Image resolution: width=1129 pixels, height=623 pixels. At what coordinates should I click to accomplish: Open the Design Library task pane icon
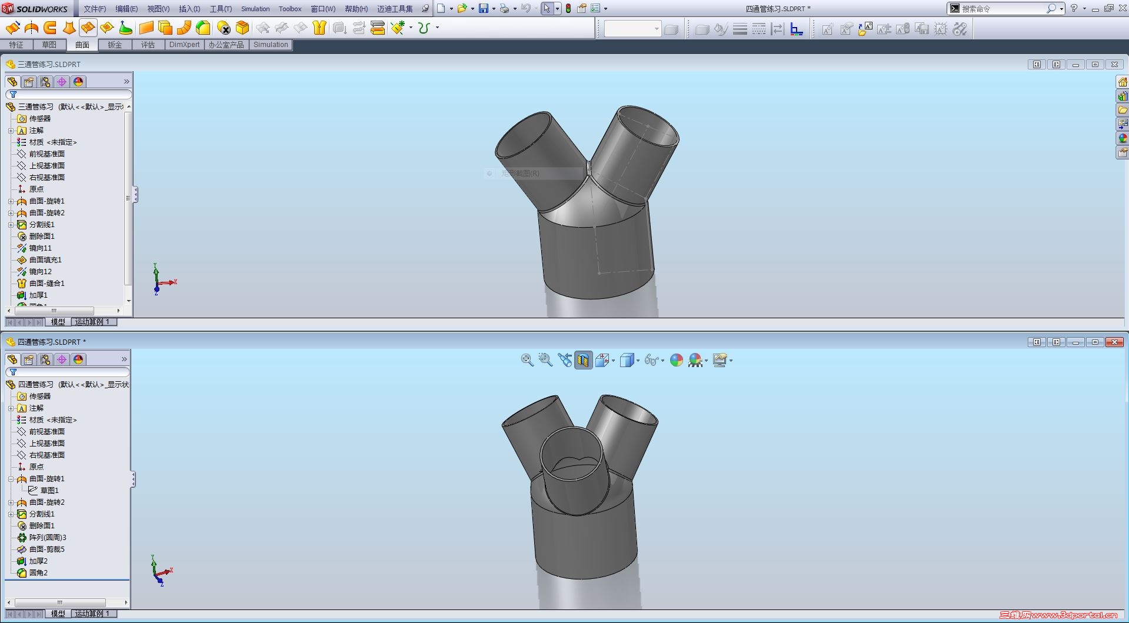1123,96
